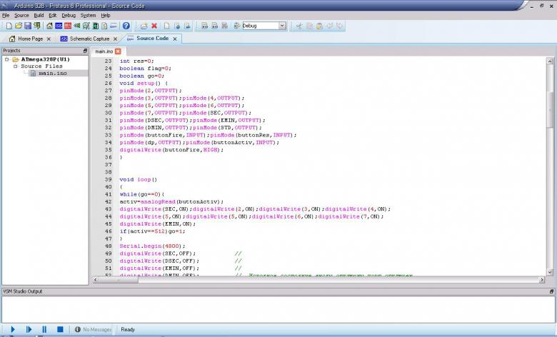The width and height of the screenshot is (557, 337).
Task: Click the Open Project folder icon
Action: coord(19,26)
